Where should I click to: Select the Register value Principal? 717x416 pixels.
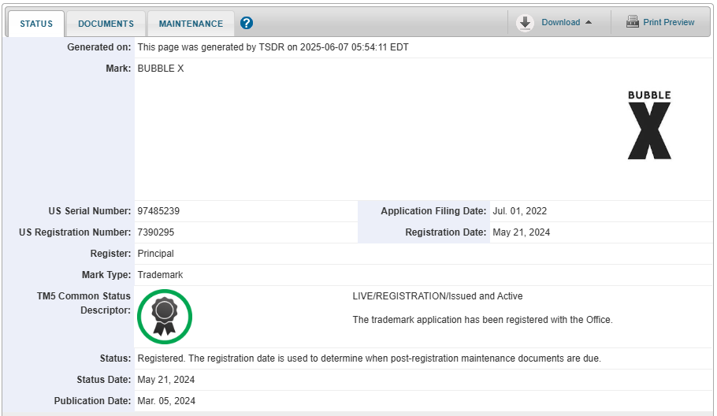click(x=155, y=254)
